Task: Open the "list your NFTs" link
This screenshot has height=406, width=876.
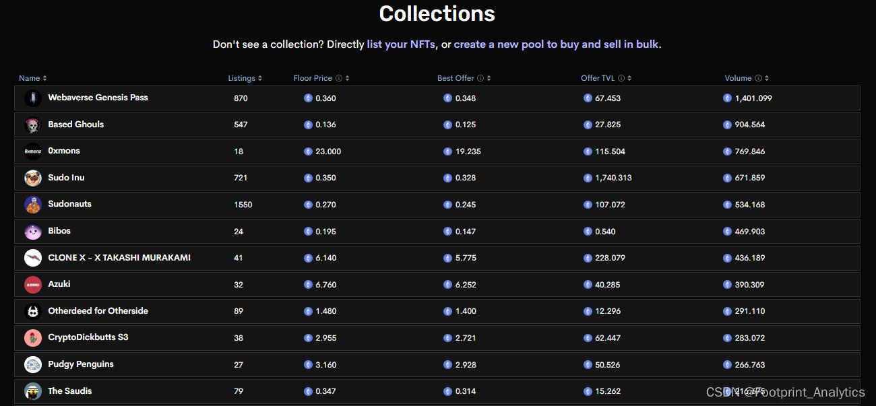Action: 401,44
